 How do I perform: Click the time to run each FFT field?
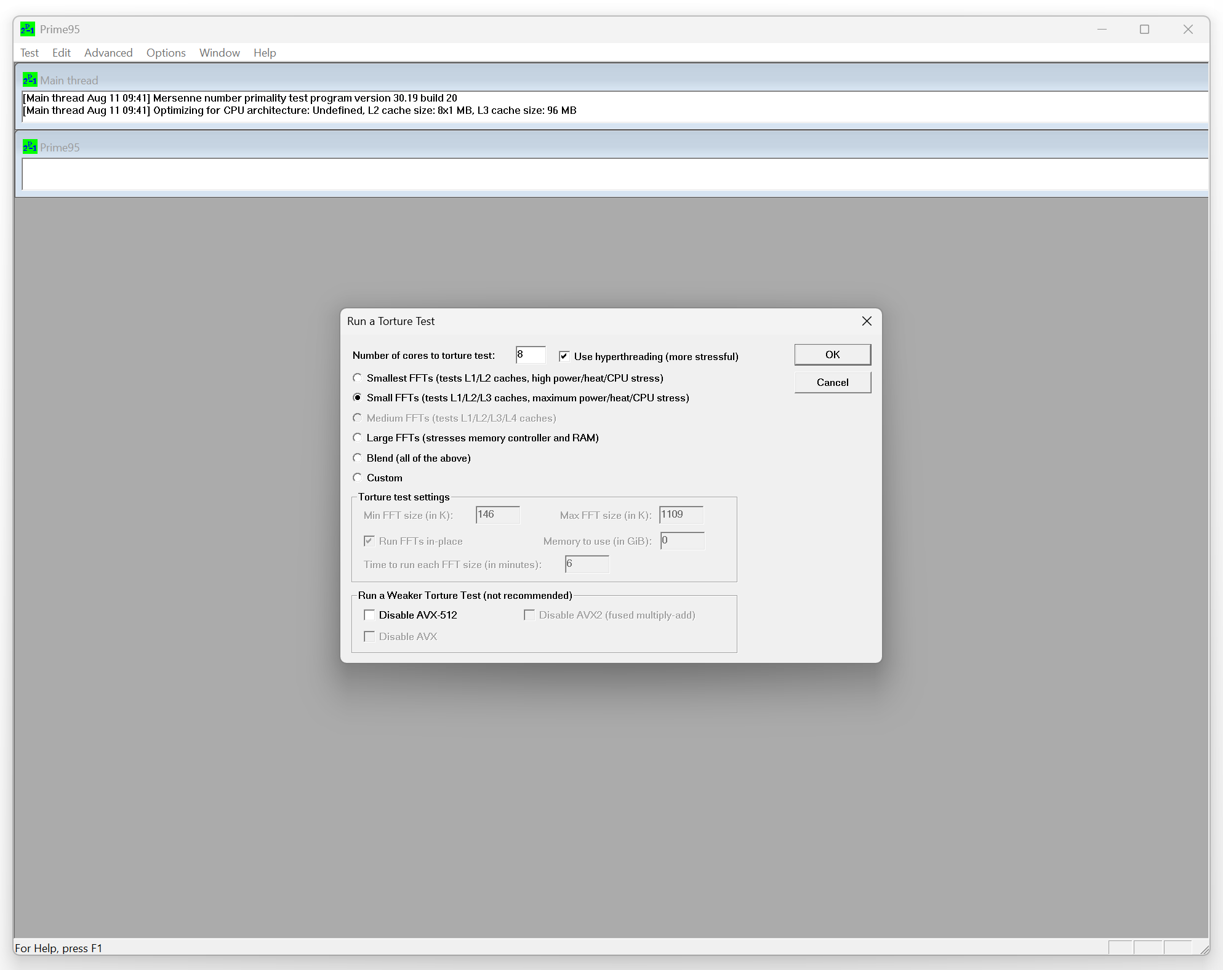tap(587, 564)
